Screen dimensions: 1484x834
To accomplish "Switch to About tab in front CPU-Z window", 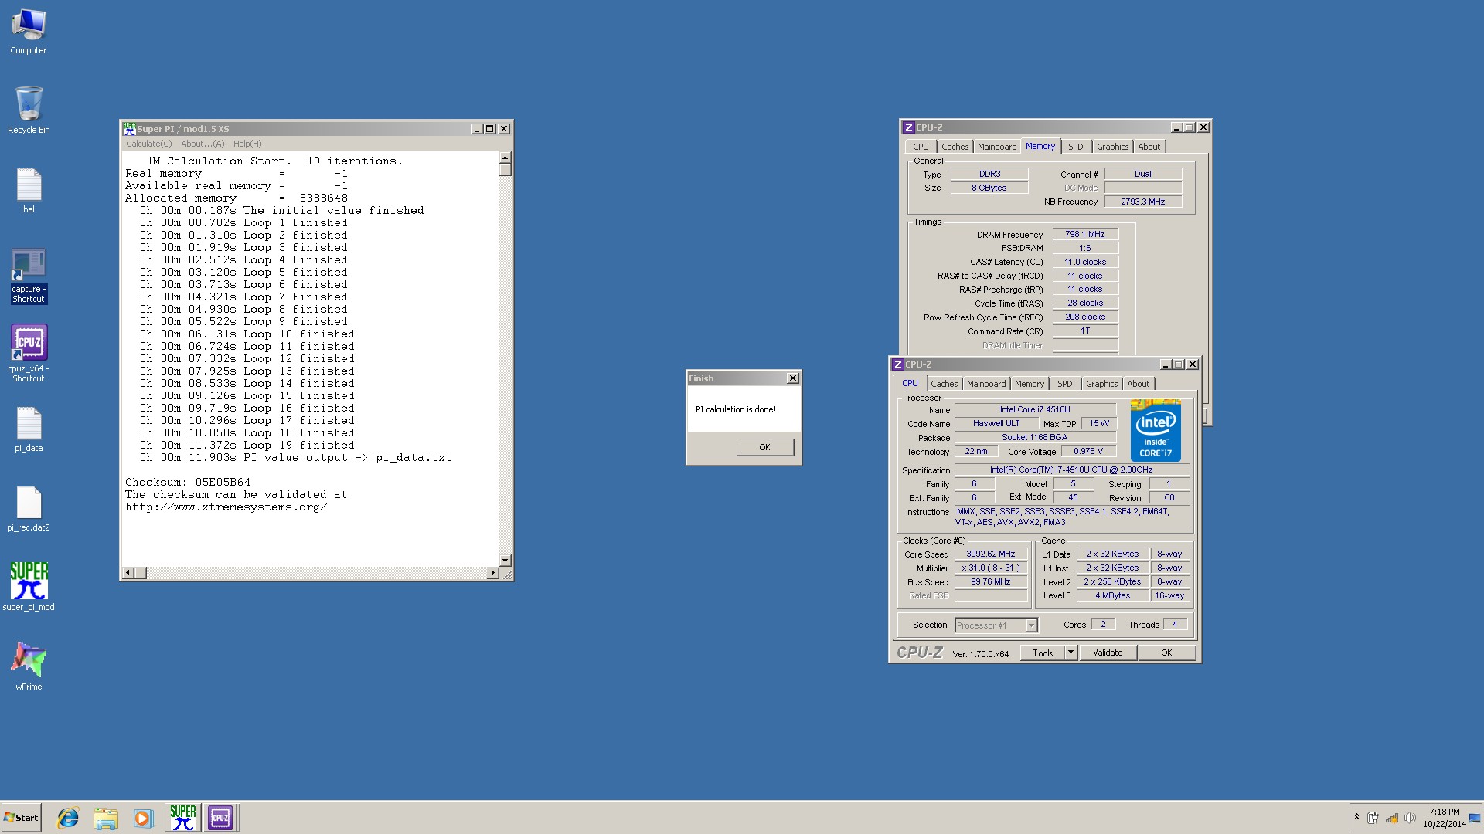I will point(1138,384).
